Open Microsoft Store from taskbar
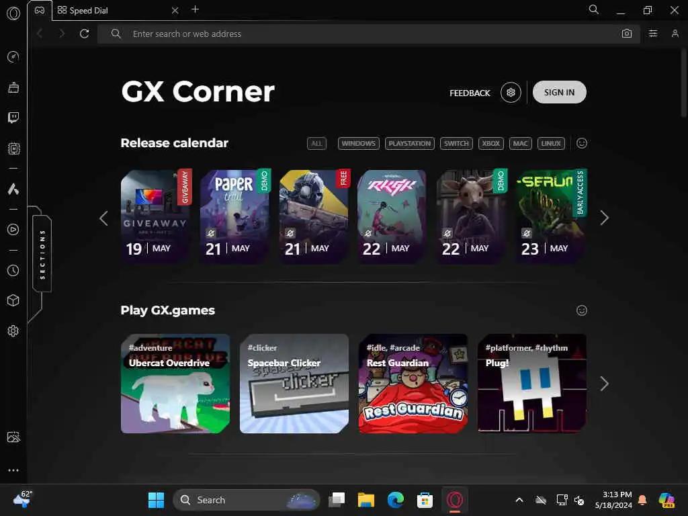The height and width of the screenshot is (516, 688). pos(425,500)
